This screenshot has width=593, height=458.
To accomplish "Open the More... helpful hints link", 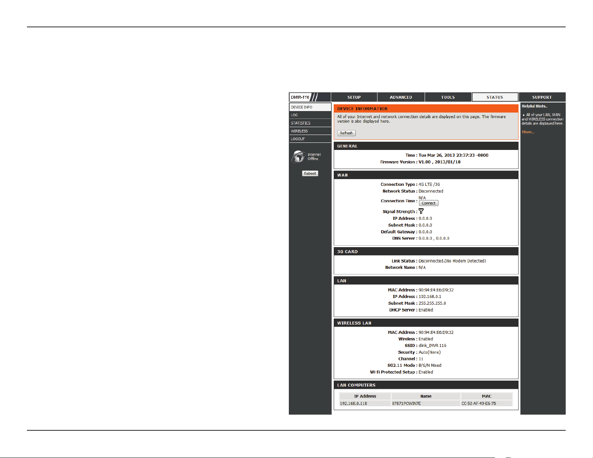I will 528,132.
